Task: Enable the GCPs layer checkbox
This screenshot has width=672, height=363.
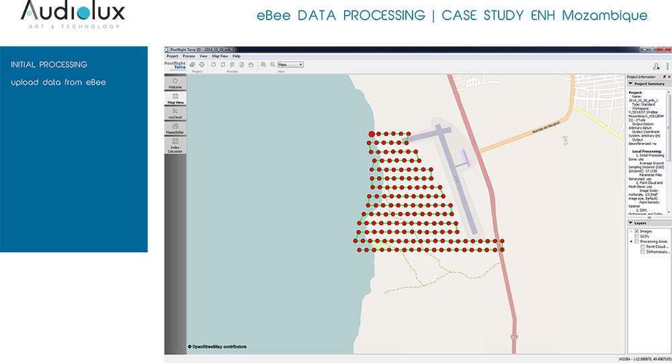Action: pyautogui.click(x=636, y=236)
